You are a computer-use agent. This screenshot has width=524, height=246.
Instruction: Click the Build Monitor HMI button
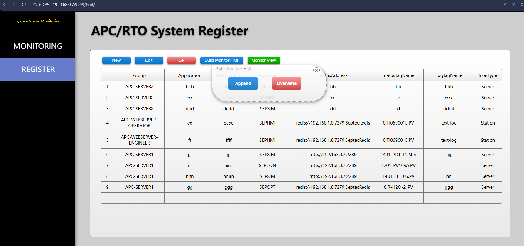[221, 60]
